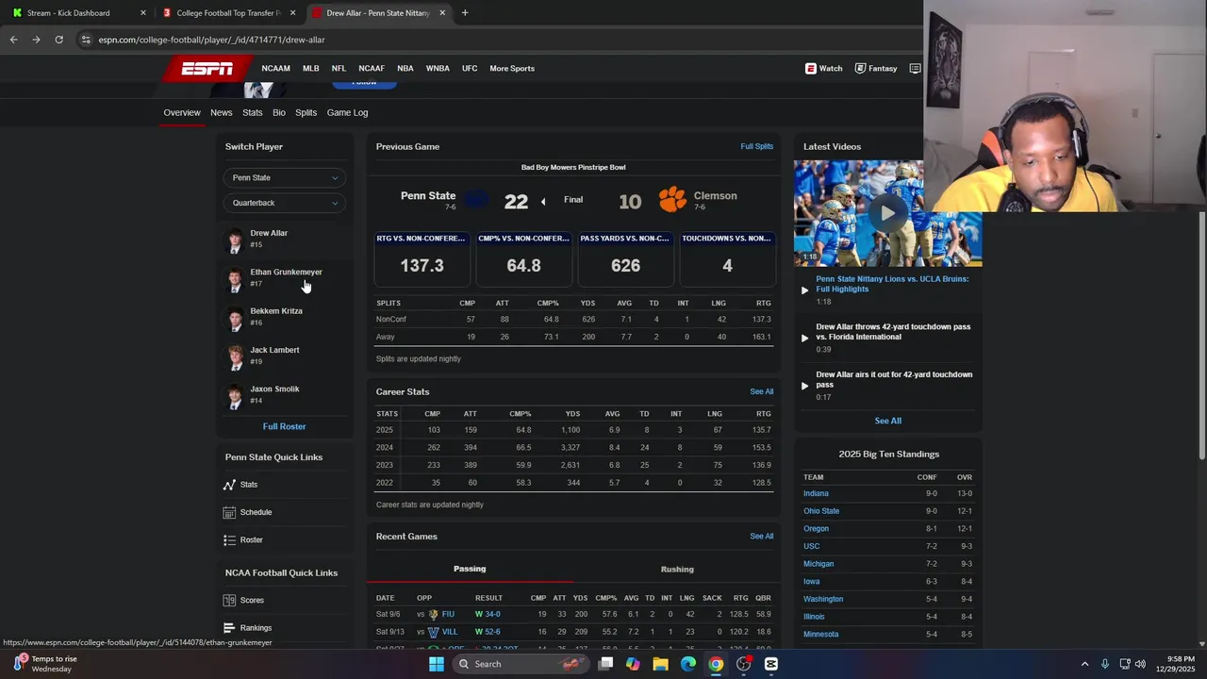Switch to the Stats tab
The height and width of the screenshot is (679, 1207).
coord(252,112)
